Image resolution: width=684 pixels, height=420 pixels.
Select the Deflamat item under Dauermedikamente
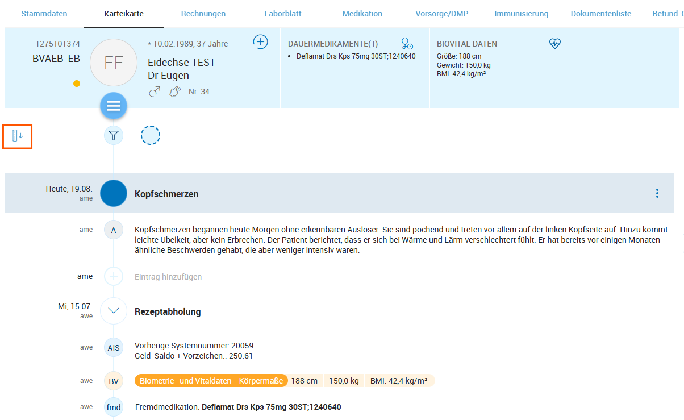[x=356, y=56]
